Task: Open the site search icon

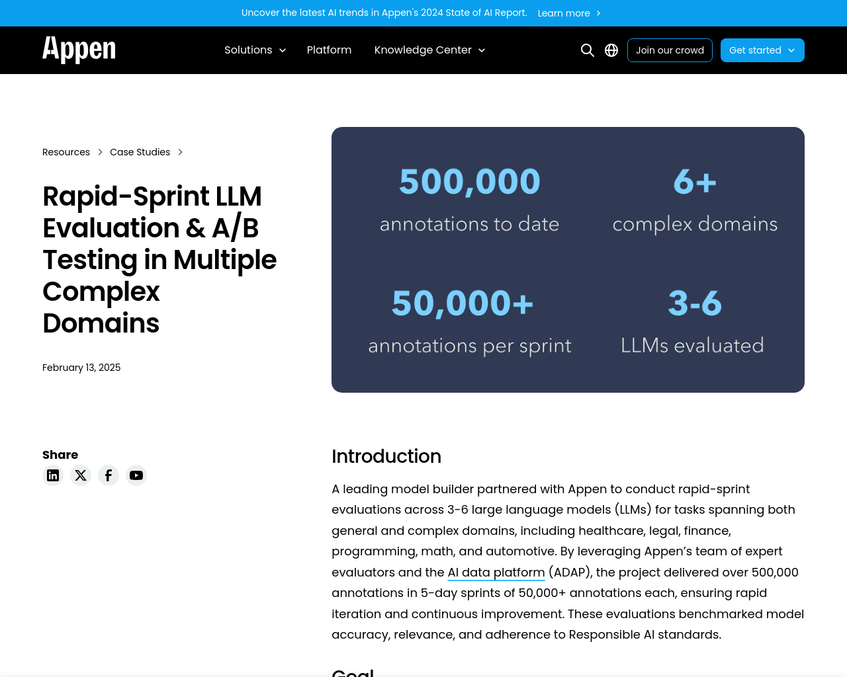Action: tap(587, 50)
